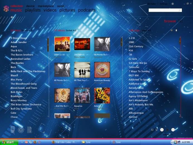
Task: Open the Asterisk Orange Range album cover
Action: pyautogui.click(x=102, y=96)
